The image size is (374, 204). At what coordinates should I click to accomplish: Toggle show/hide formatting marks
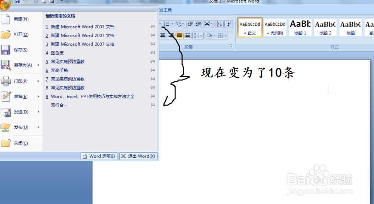(x=229, y=24)
